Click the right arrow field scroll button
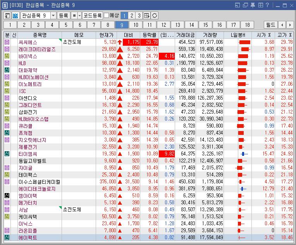Viewport: 296px width, 245px height. tap(290, 25)
